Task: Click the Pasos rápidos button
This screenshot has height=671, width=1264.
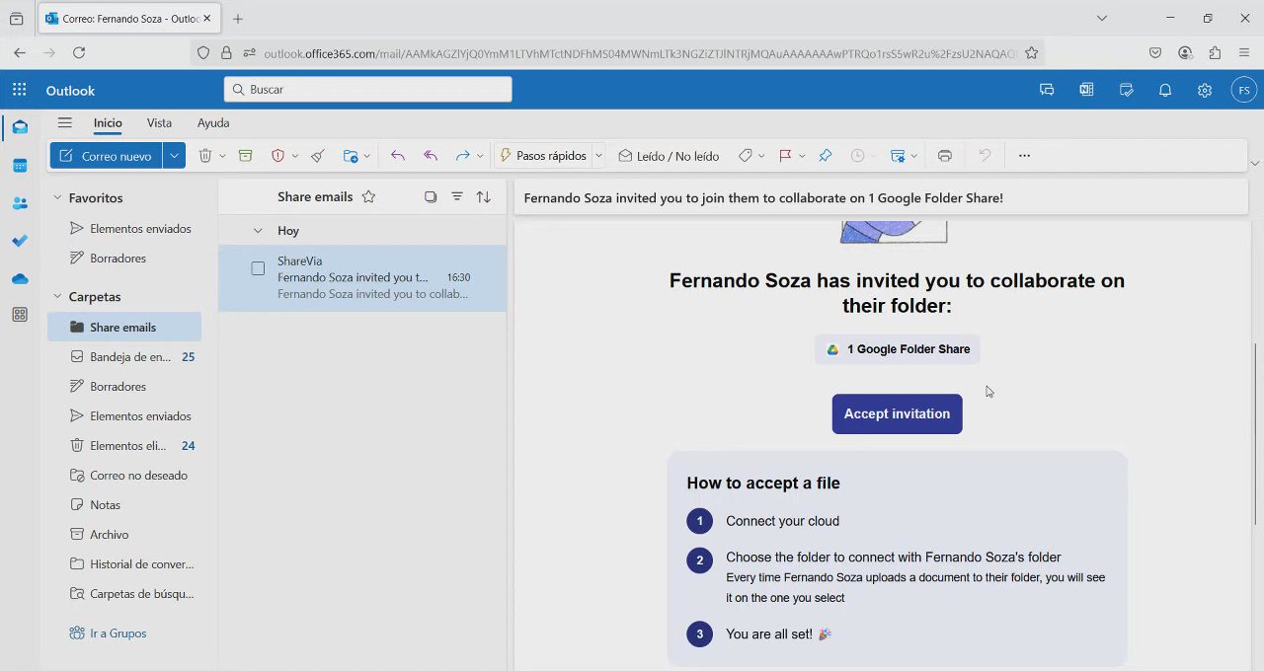Action: [544, 156]
